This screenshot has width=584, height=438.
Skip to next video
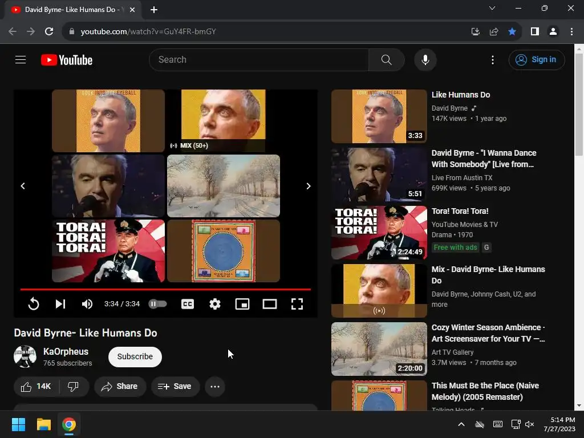pos(60,304)
